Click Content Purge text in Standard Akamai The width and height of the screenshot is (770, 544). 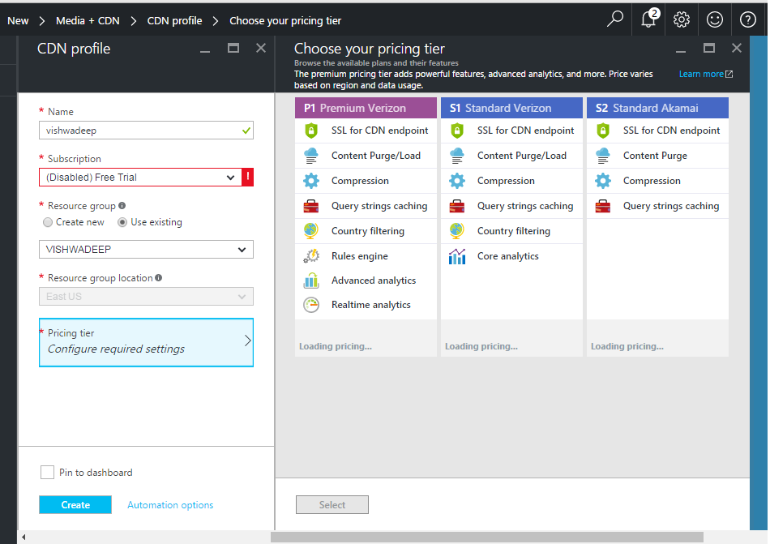coord(655,156)
